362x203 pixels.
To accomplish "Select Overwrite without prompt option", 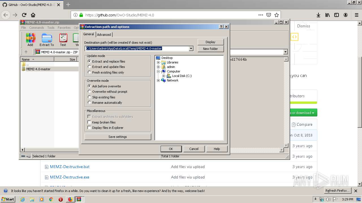I will click(x=108, y=92).
